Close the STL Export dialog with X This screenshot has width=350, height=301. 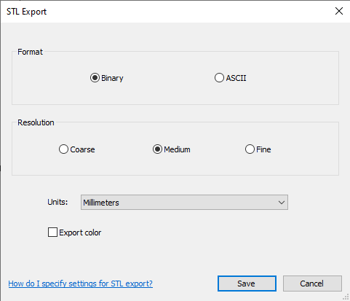tap(339, 11)
